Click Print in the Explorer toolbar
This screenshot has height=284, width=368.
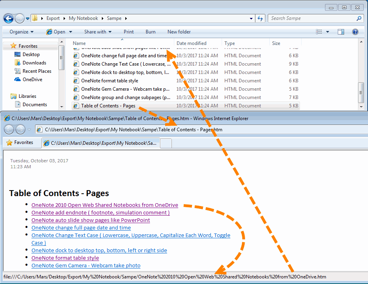pyautogui.click(x=129, y=32)
